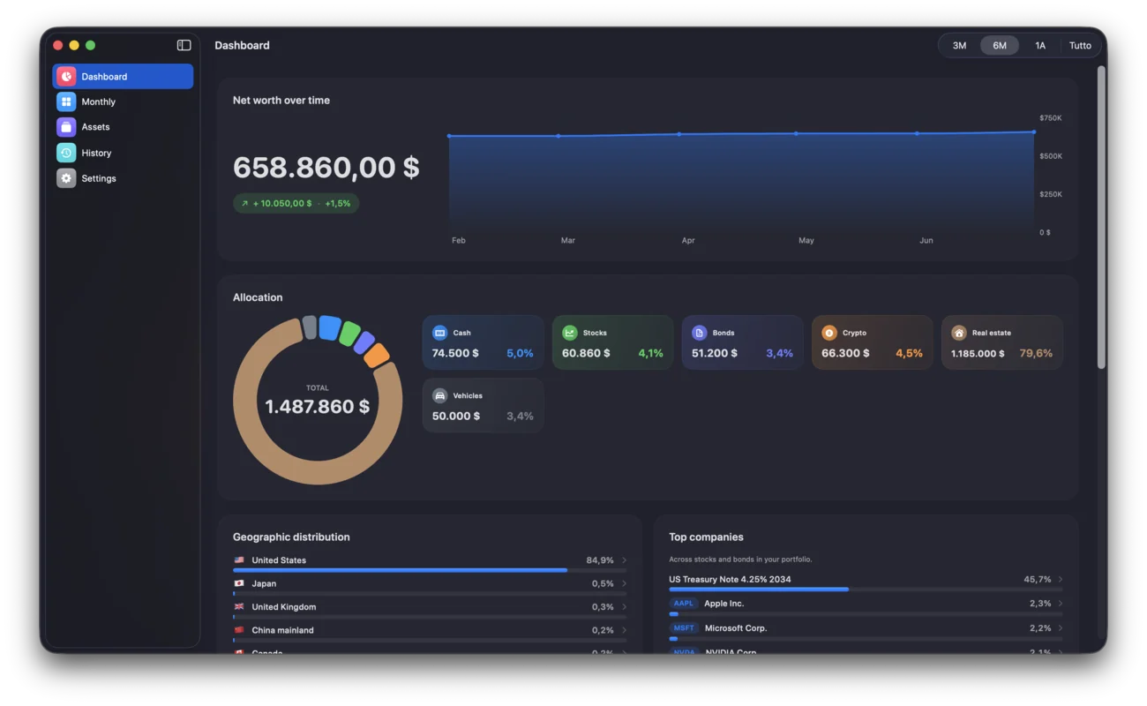Open the Real estate allocation card
This screenshot has height=706, width=1147.
[x=1001, y=342]
